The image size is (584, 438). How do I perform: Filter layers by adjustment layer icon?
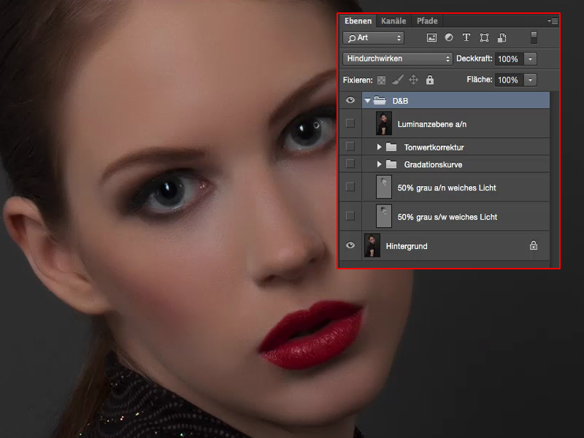pos(449,37)
